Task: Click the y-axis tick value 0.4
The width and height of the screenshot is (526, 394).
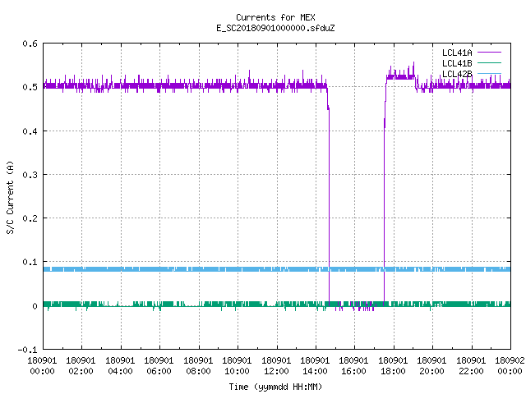Action: point(30,131)
